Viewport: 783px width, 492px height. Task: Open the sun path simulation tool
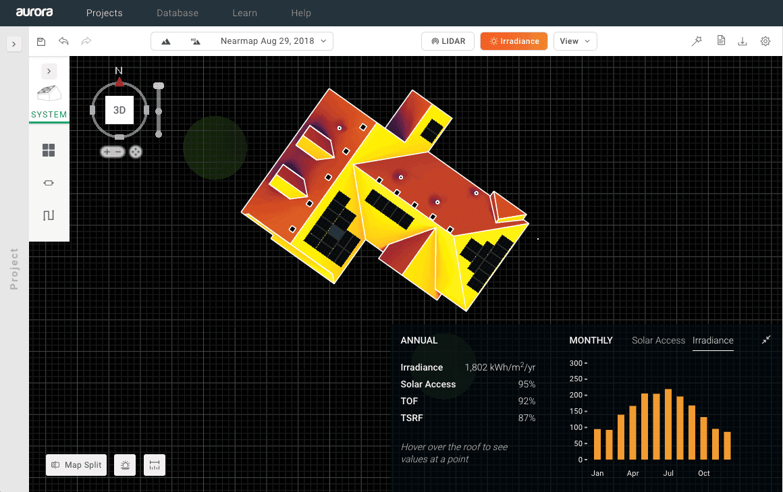[x=124, y=464]
